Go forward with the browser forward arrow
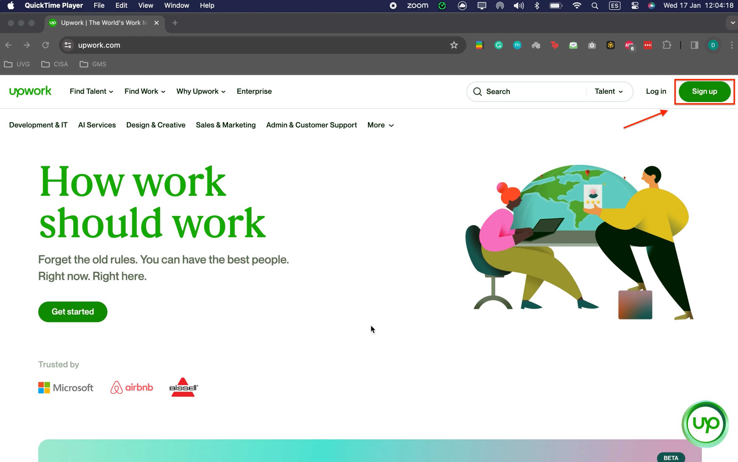738x462 pixels. click(27, 45)
